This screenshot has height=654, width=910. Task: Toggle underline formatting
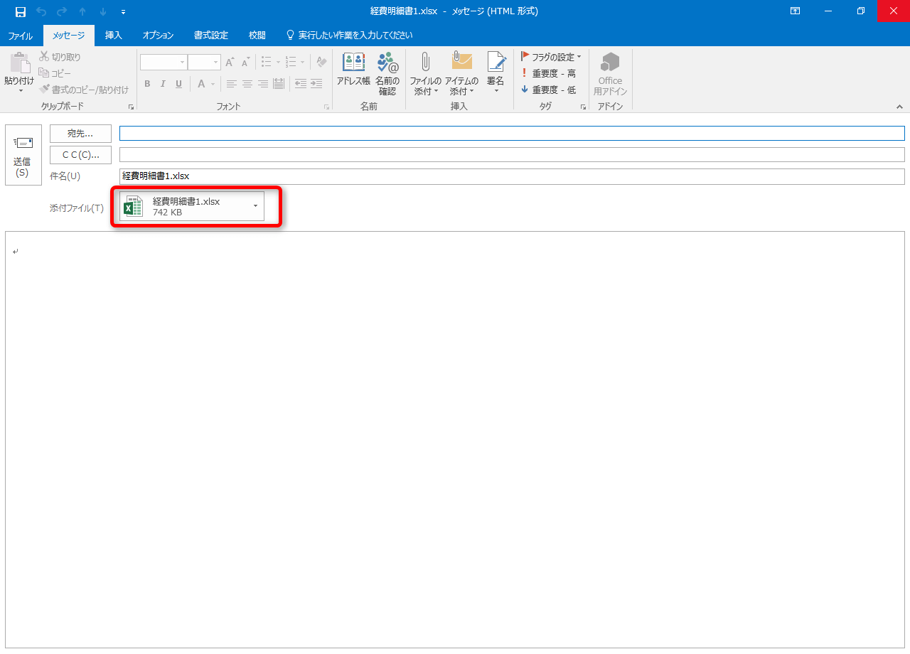178,84
